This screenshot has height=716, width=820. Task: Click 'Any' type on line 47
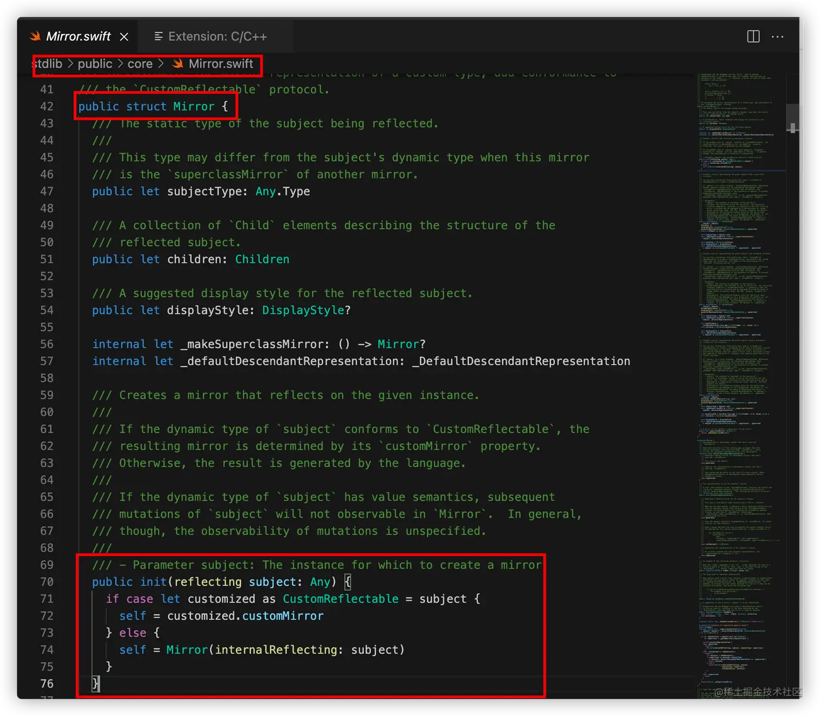[x=266, y=191]
